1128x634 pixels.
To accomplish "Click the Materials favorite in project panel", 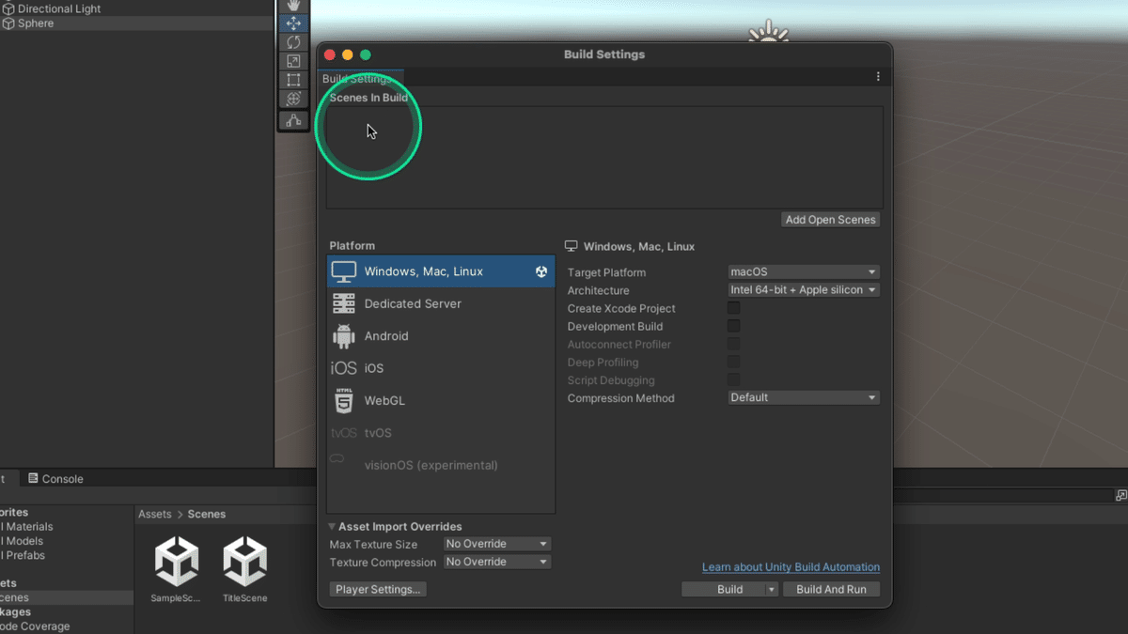I will [x=66, y=527].
